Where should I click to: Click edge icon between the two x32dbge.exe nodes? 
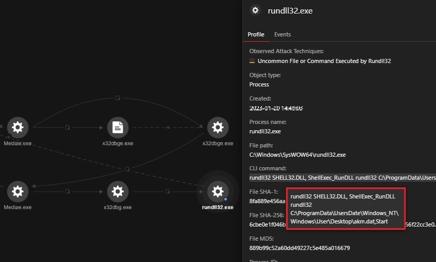point(168,127)
